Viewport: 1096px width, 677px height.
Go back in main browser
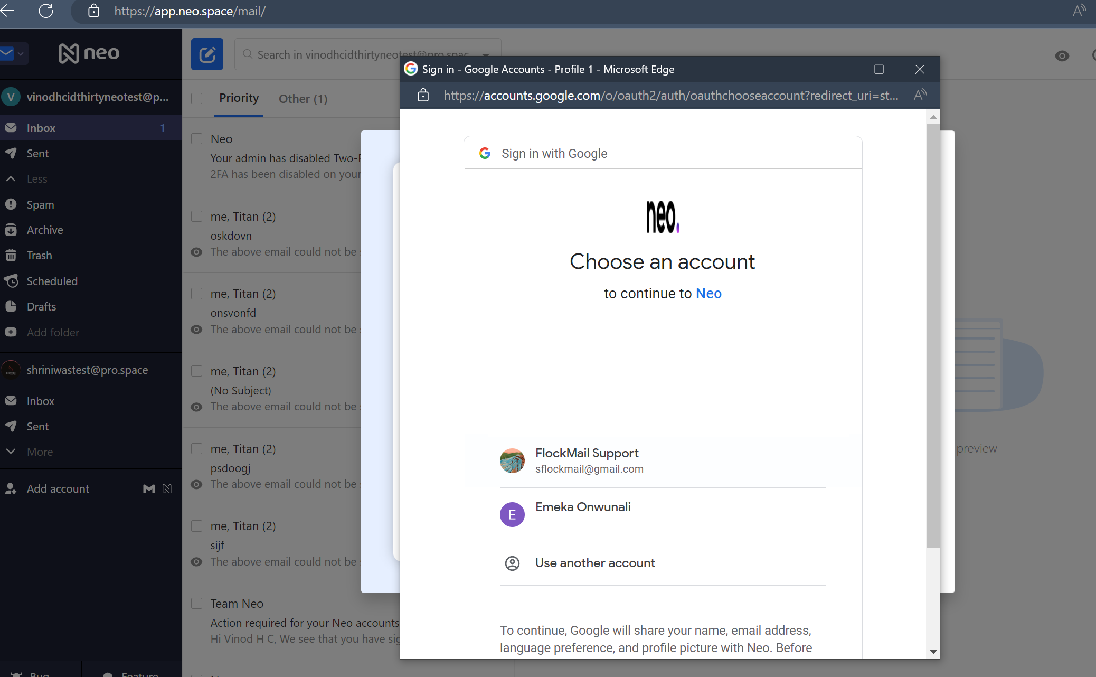7,11
